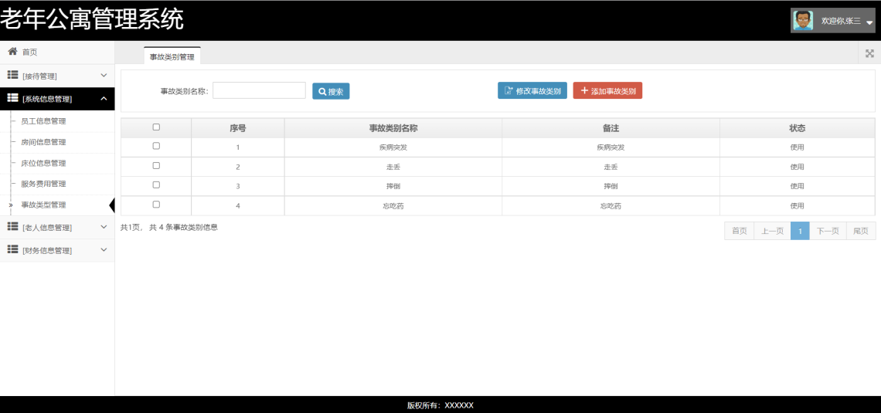
Task: Click the 上一页 pagination button
Action: pos(772,231)
